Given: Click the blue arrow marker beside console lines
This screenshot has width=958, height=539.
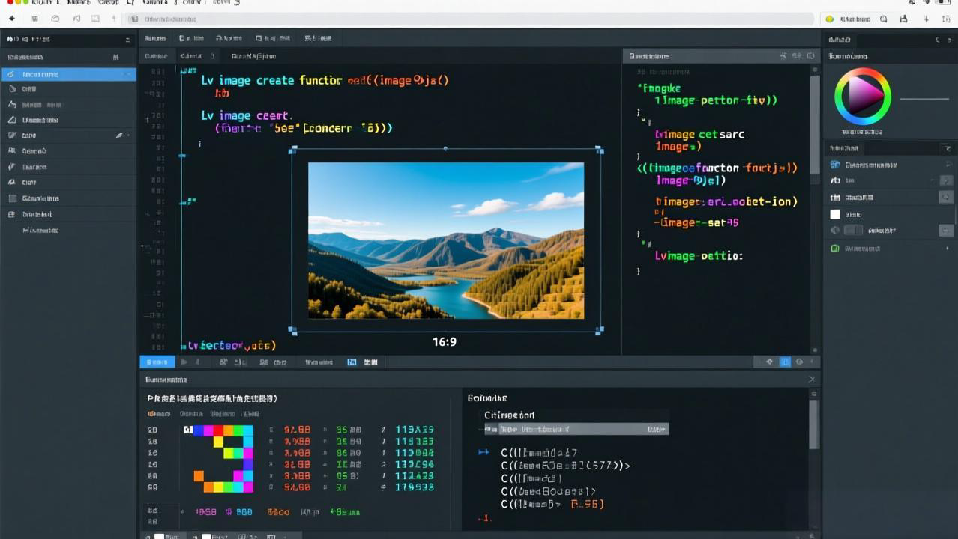Looking at the screenshot, I should click(483, 453).
